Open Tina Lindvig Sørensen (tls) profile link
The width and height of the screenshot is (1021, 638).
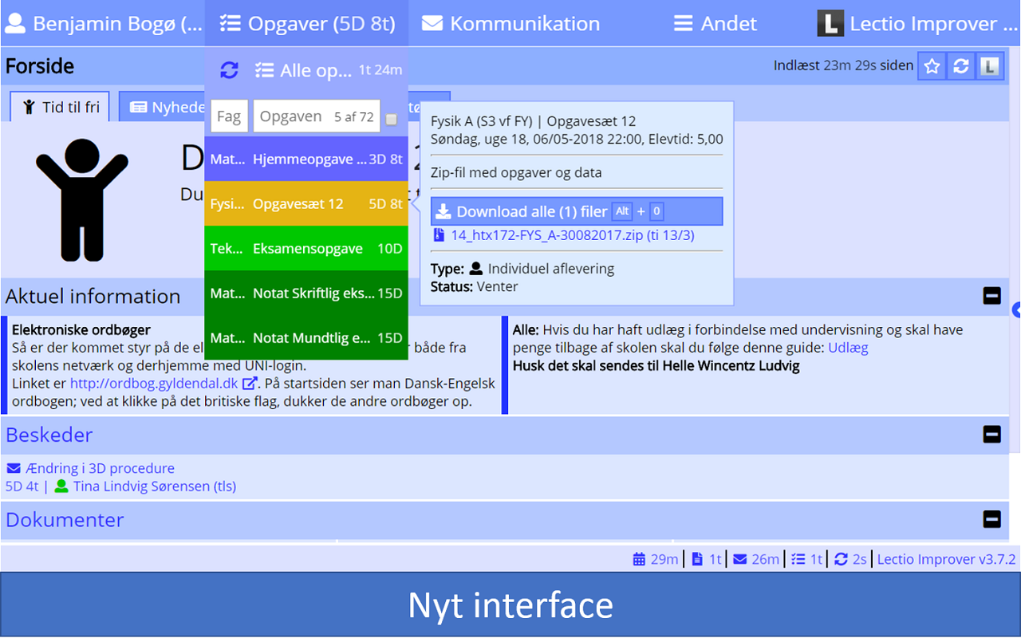pyautogui.click(x=155, y=486)
